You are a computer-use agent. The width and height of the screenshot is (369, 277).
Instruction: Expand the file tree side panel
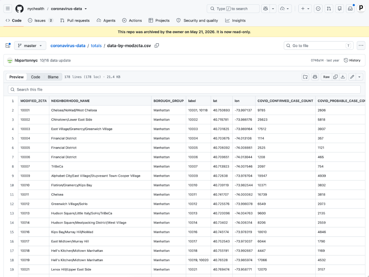tap(8, 45)
